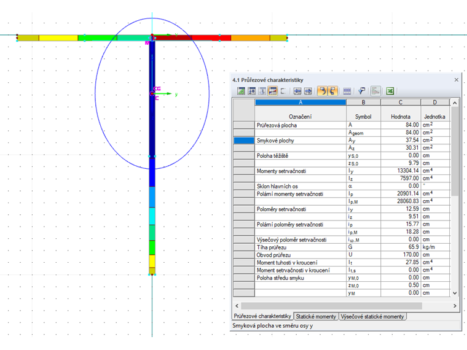Select the Průřezové charakteristiky tab
This screenshot has height=350, width=467.
(x=262, y=316)
